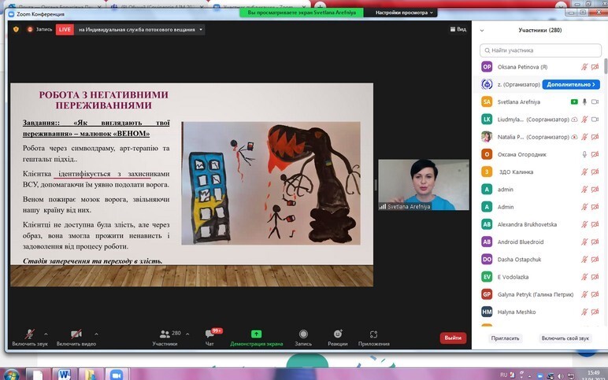Toggle the camera icon for Svetlana Arefniya
The height and width of the screenshot is (380, 608).
(595, 101)
